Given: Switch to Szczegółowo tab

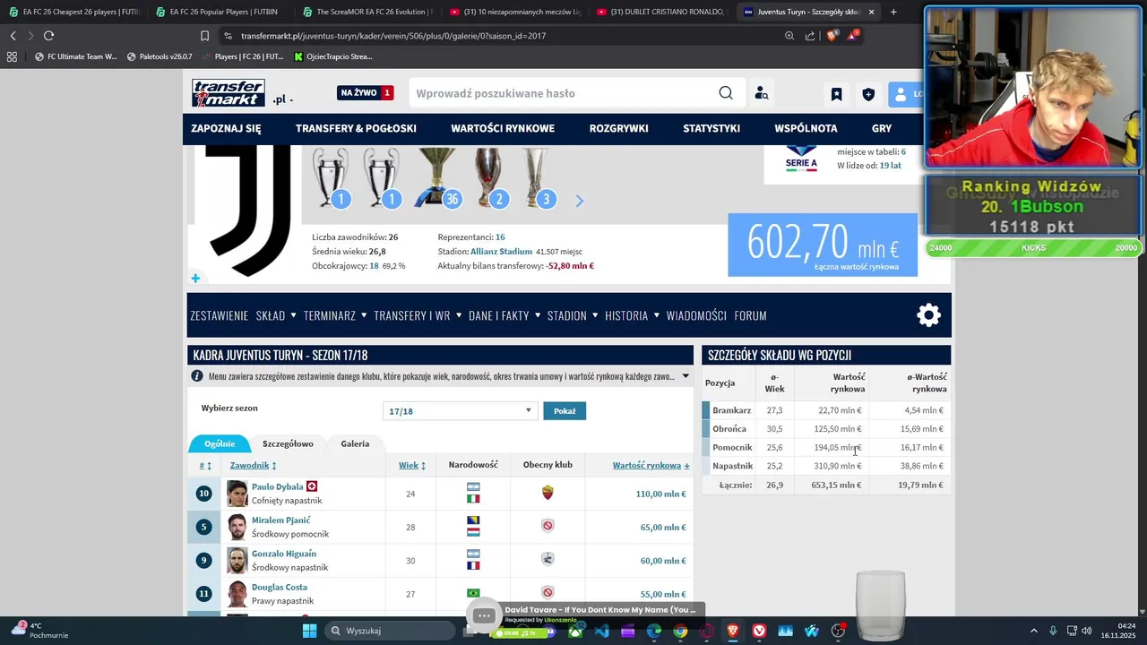Looking at the screenshot, I should tap(288, 443).
